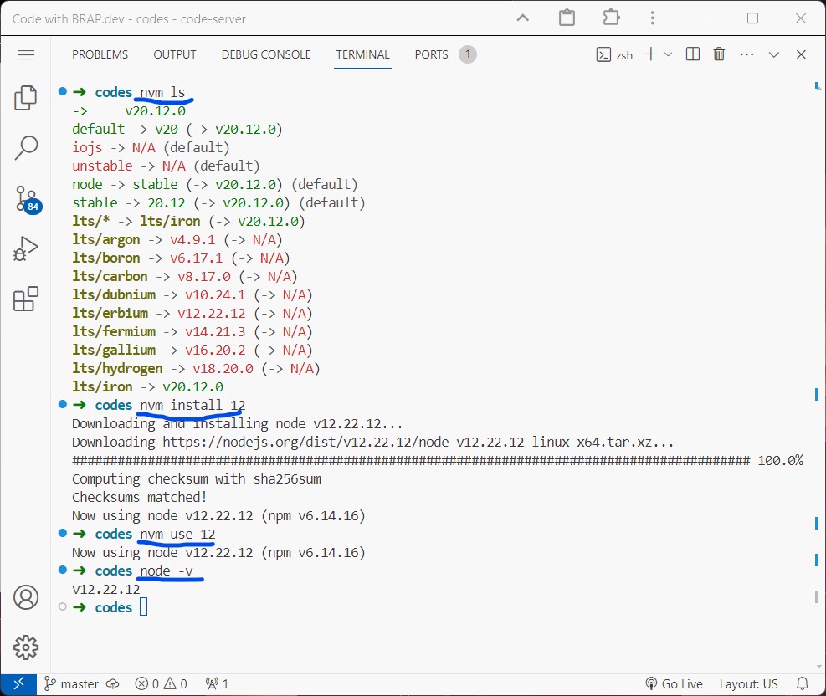Open the Explorer view in activity bar
The height and width of the screenshot is (696, 826).
(x=26, y=98)
